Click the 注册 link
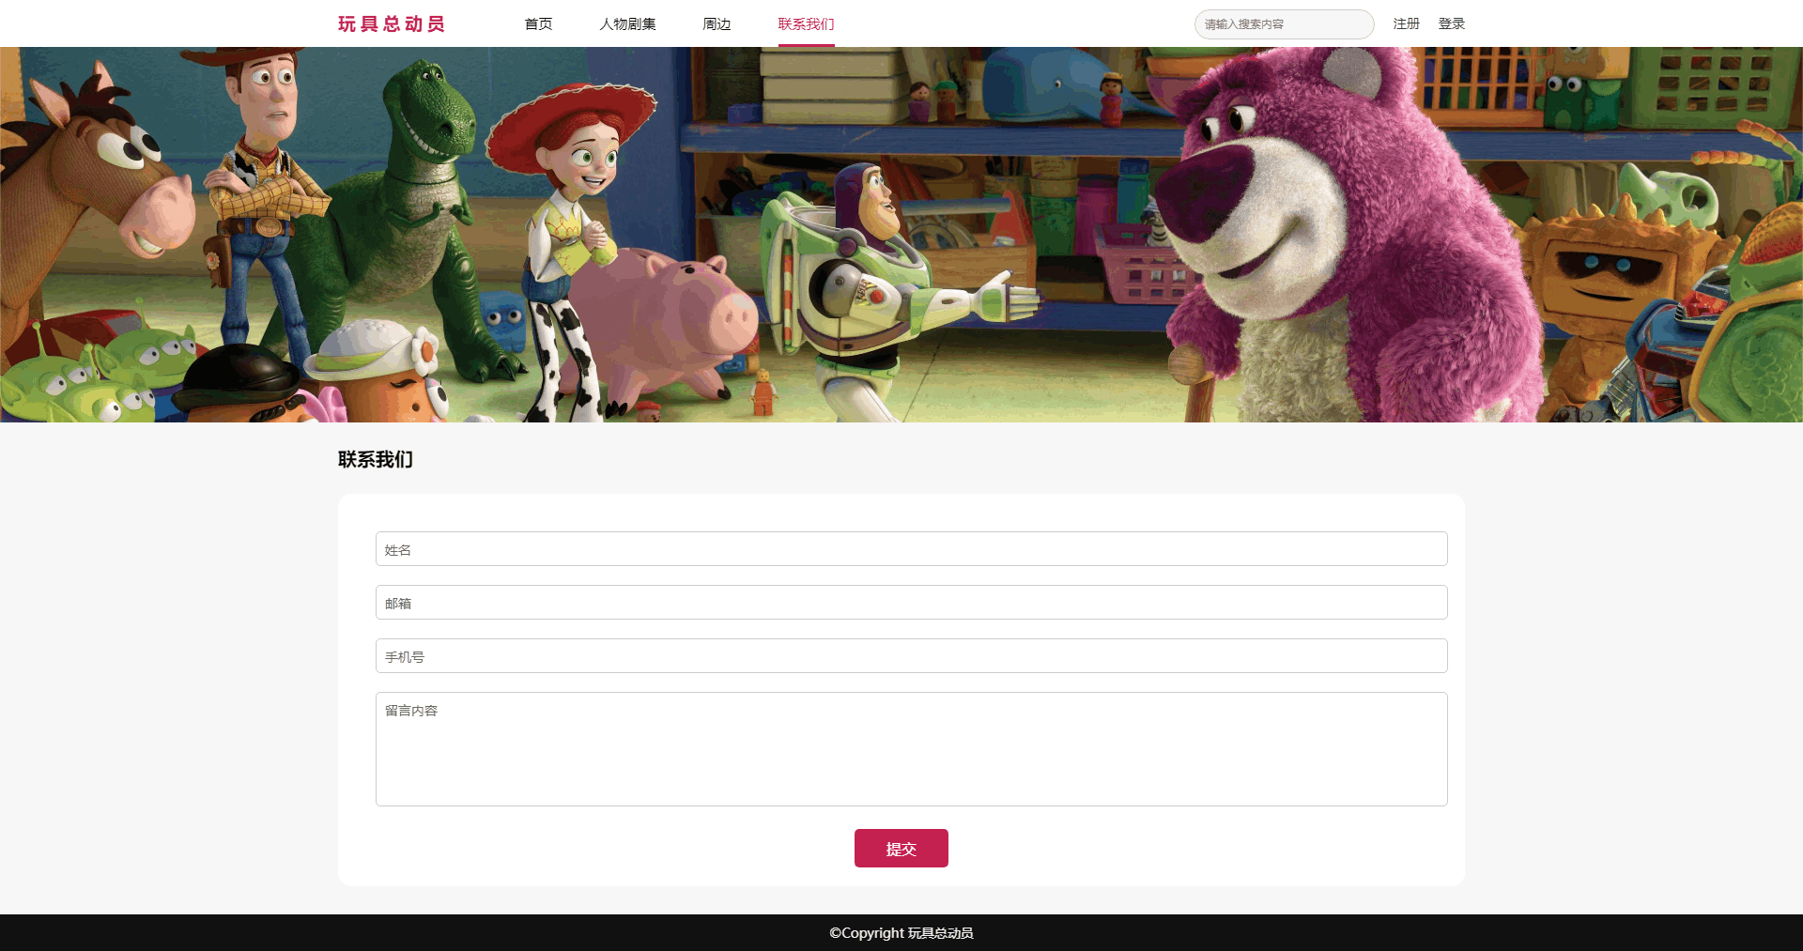The height and width of the screenshot is (951, 1803). click(1406, 23)
